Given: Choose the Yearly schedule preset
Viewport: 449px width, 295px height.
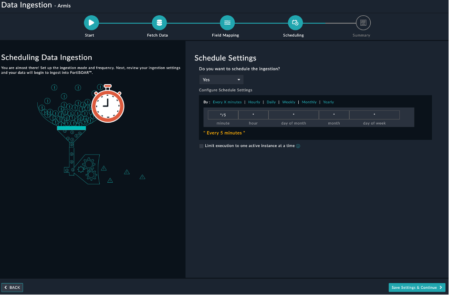Looking at the screenshot, I should [328, 102].
